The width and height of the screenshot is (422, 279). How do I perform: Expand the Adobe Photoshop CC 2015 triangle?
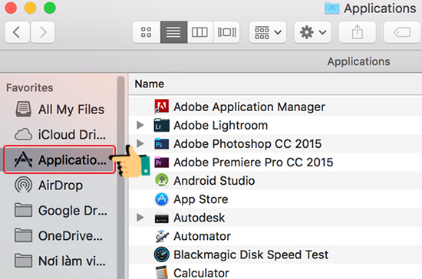pos(140,143)
